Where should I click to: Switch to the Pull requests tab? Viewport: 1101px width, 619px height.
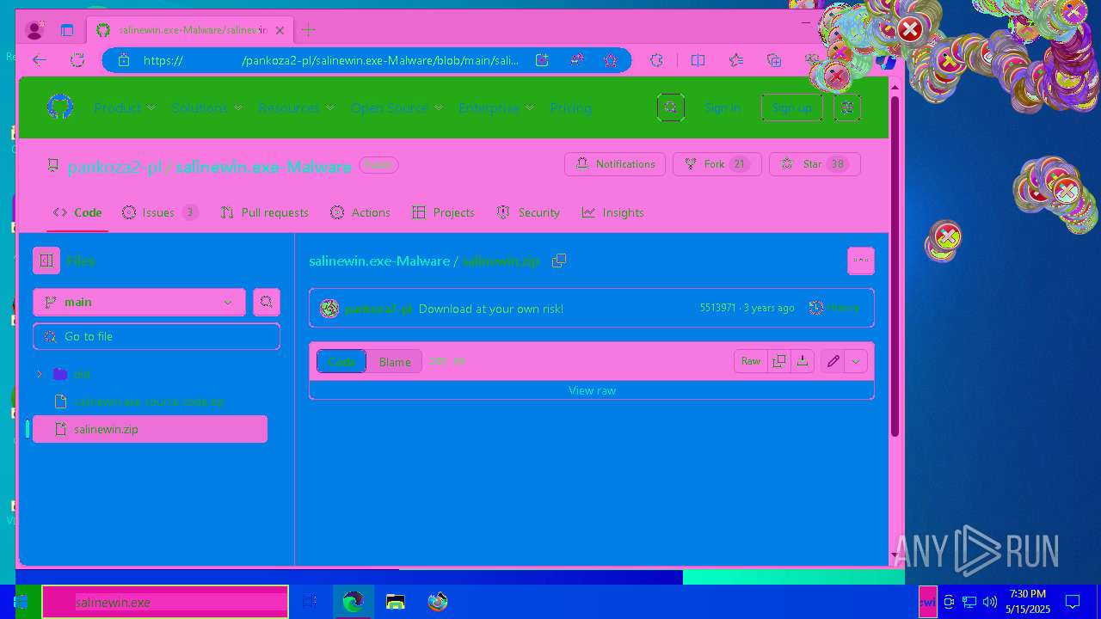(264, 212)
